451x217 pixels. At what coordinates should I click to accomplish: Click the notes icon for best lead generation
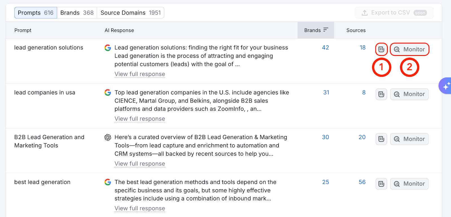pos(381,184)
